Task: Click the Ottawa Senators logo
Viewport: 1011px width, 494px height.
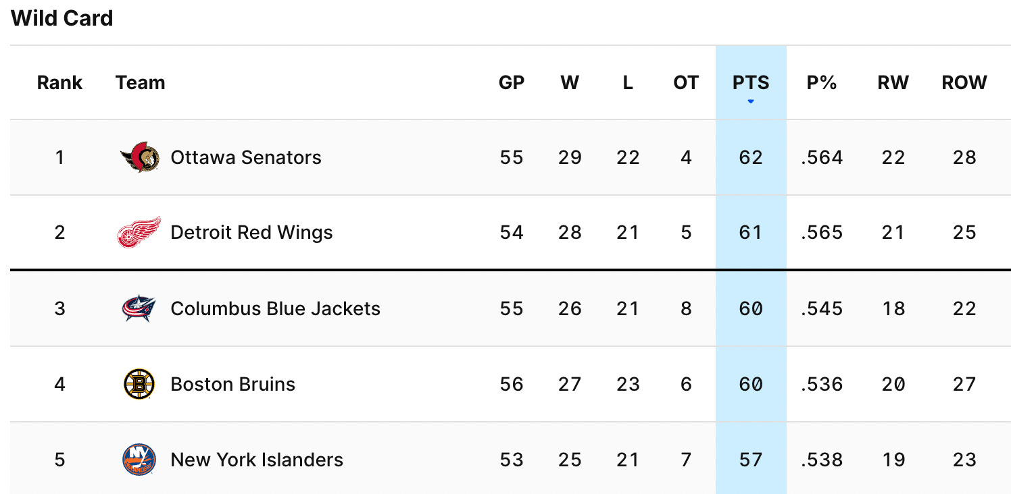Action: (140, 157)
